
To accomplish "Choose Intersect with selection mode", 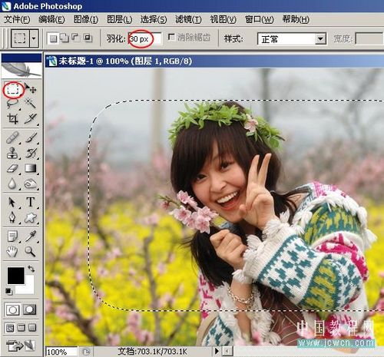I will click(x=88, y=38).
